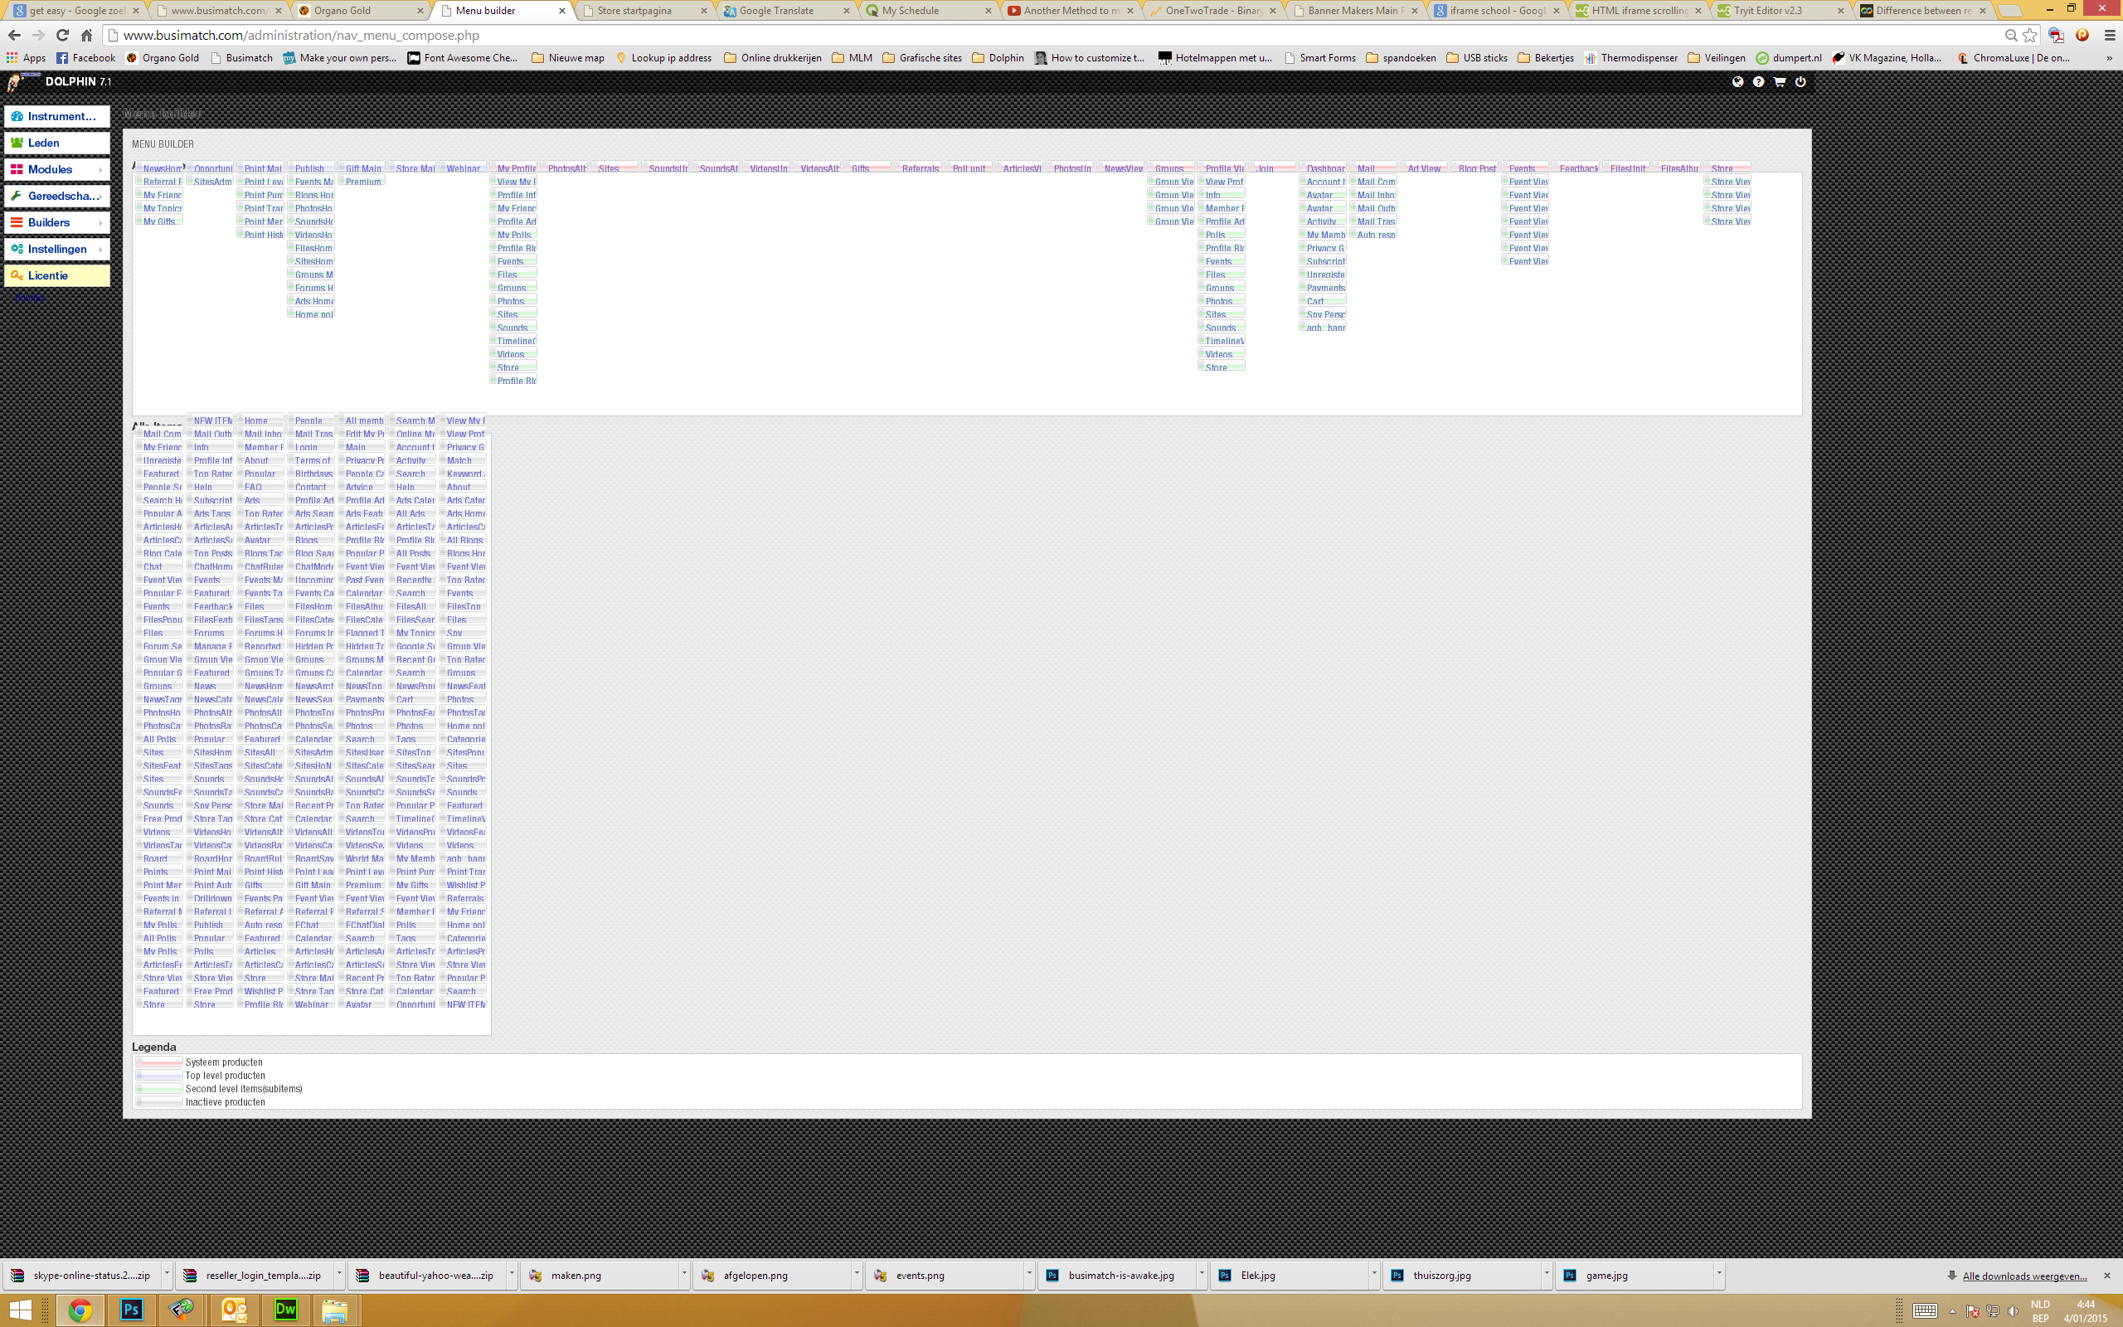Click the globe icon in Dolphin header
The width and height of the screenshot is (2123, 1327).
coord(1737,81)
